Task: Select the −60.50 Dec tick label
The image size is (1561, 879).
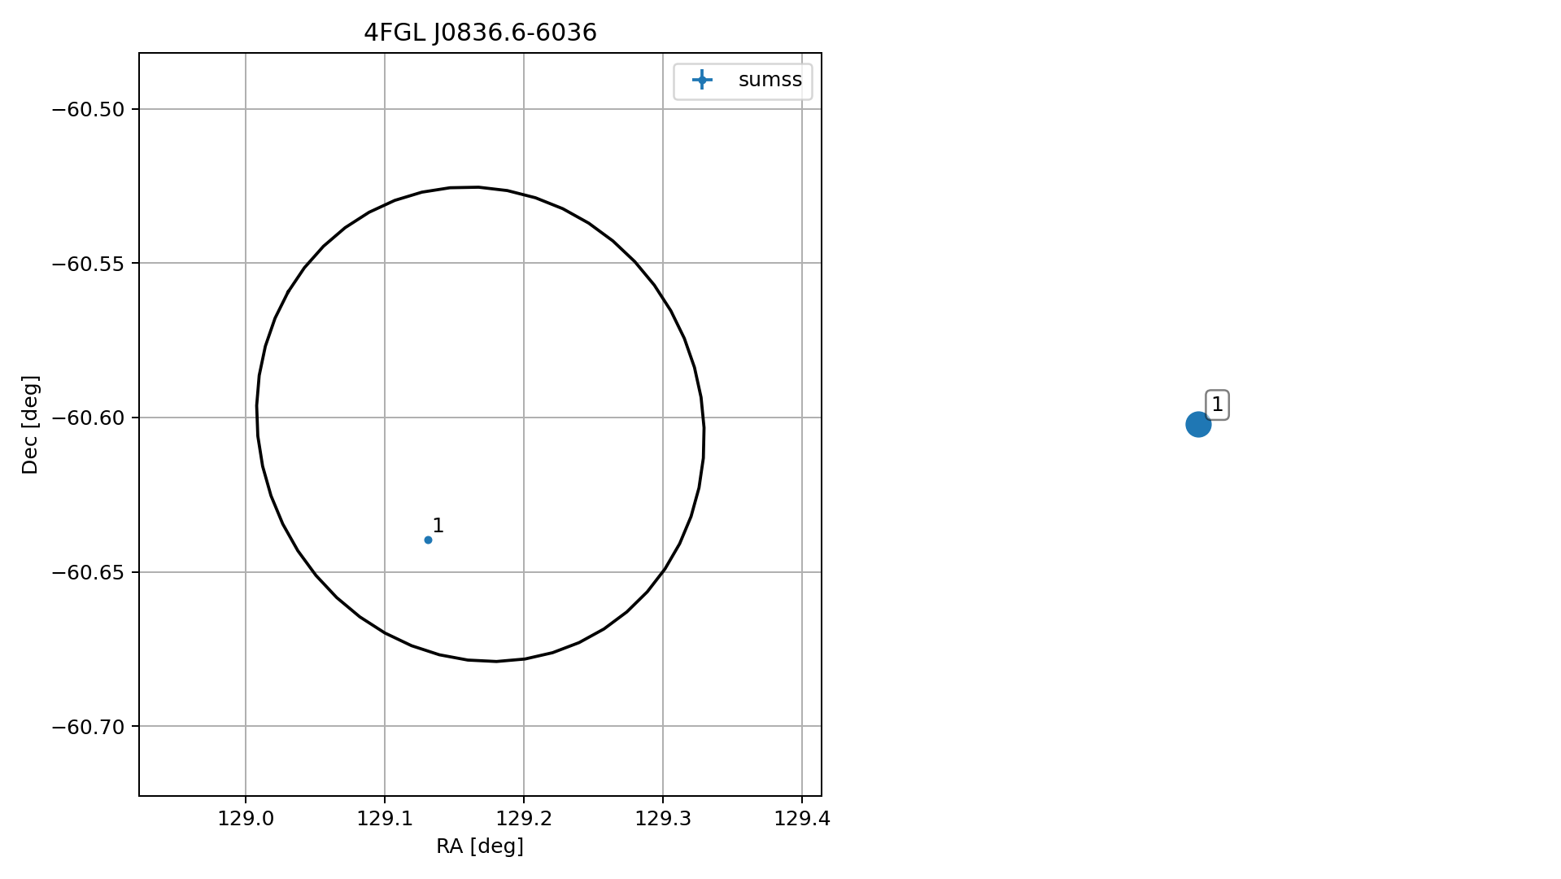Action: [x=89, y=110]
